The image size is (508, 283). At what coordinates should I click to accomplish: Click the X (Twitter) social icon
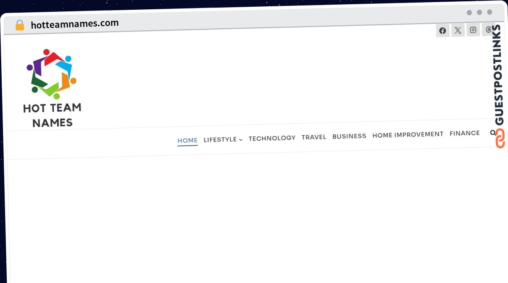pos(458,30)
